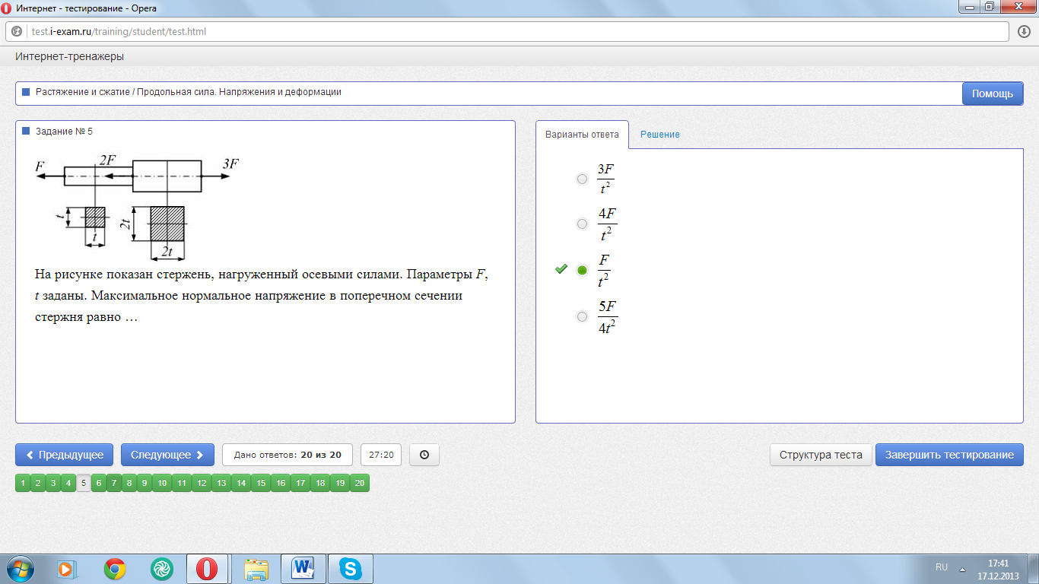Viewport: 1039px width, 584px height.
Task: Click the topic title Растяжение и сжатие
Action: point(189,92)
